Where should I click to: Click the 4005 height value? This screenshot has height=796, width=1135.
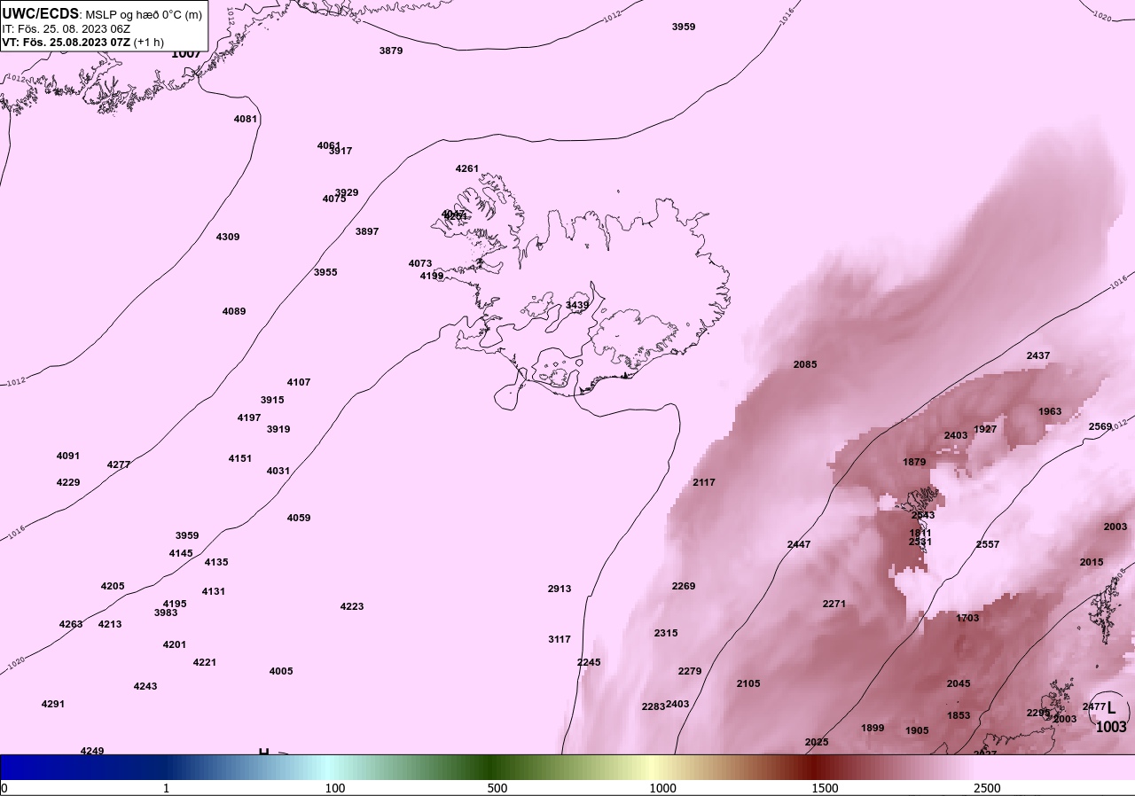point(281,671)
